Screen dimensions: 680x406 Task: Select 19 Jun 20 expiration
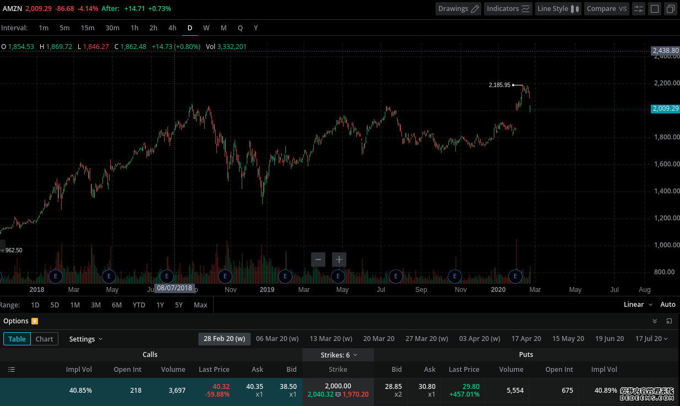click(x=610, y=339)
